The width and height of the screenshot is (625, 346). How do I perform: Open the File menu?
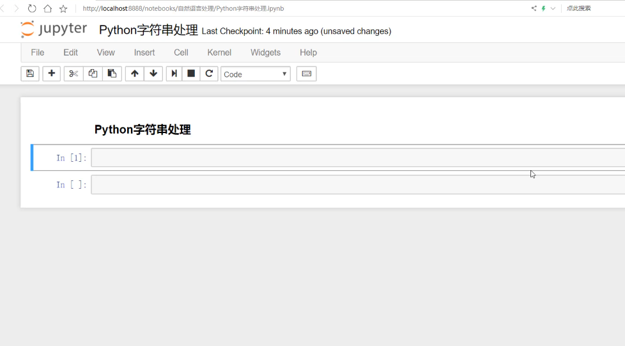tap(38, 52)
